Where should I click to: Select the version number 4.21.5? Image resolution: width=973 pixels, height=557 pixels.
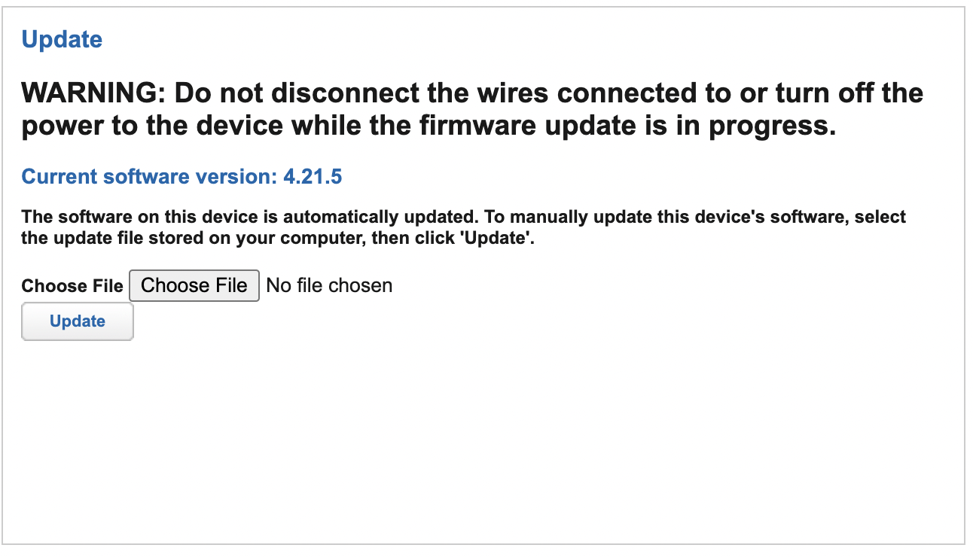313,176
